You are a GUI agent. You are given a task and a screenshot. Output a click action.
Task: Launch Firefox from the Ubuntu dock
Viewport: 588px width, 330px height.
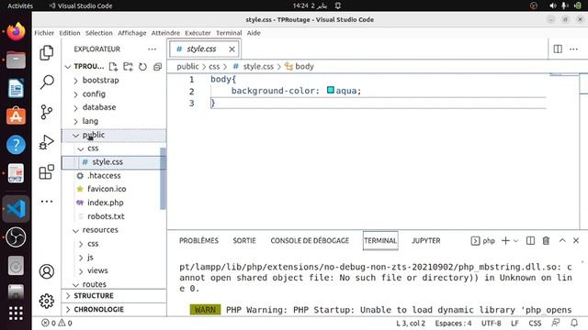[16, 31]
